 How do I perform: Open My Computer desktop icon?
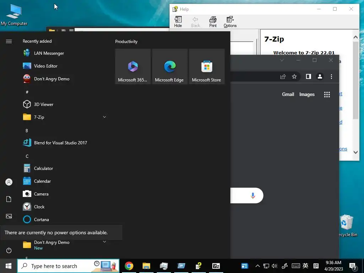14,15
